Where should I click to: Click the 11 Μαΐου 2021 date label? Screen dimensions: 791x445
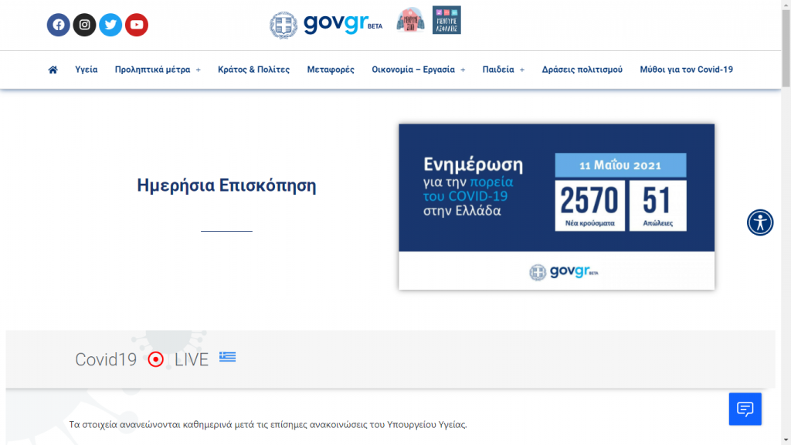tap(620, 165)
